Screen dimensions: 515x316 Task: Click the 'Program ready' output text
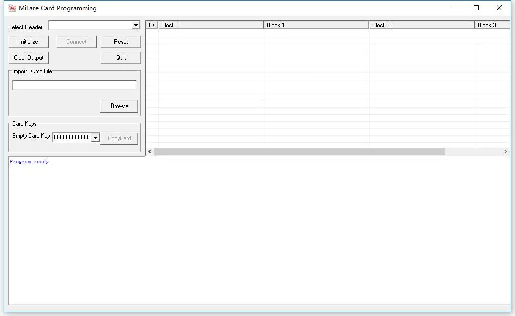29,162
